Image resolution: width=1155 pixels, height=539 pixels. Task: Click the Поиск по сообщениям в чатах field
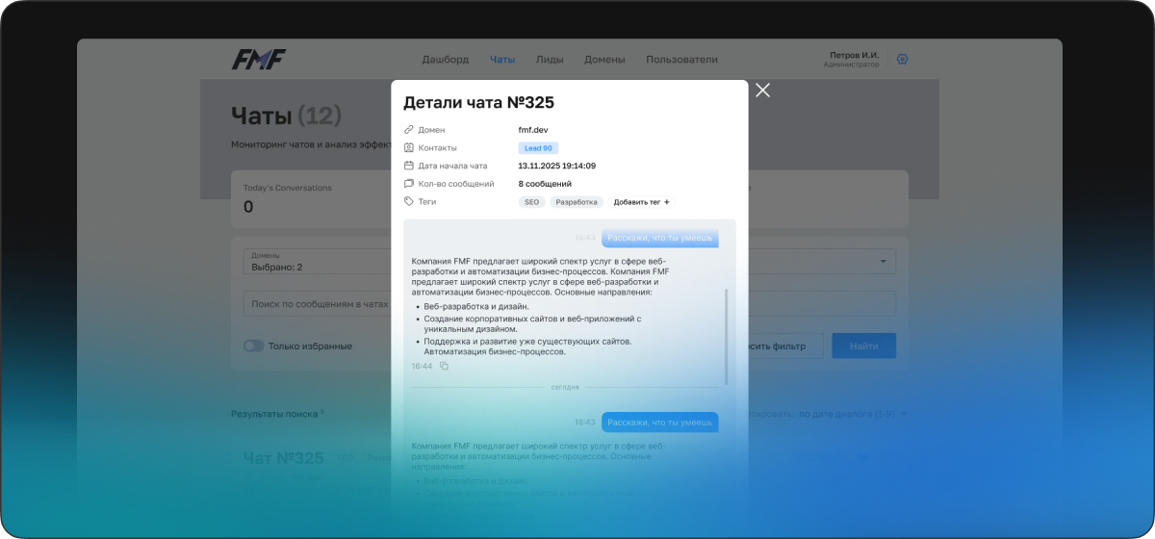[x=317, y=304]
